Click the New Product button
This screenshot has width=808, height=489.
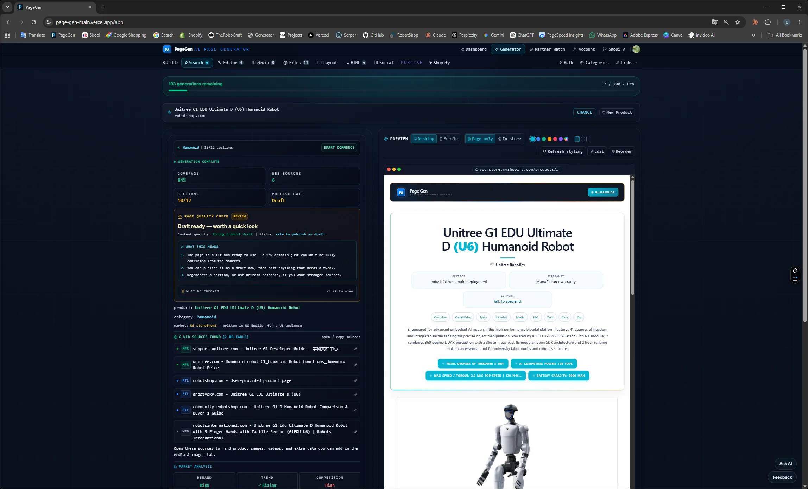pyautogui.click(x=617, y=112)
